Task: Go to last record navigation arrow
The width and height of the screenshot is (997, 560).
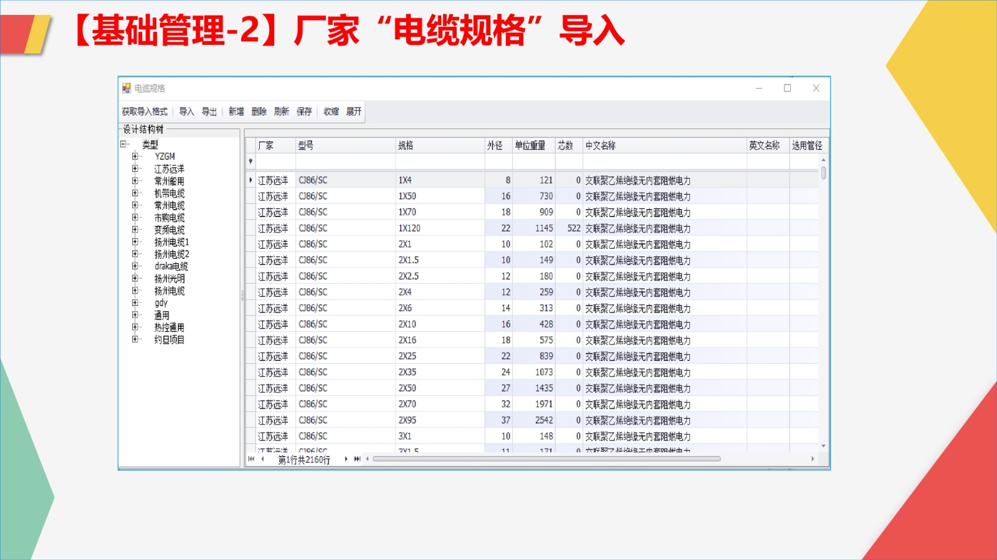Action: pos(357,459)
